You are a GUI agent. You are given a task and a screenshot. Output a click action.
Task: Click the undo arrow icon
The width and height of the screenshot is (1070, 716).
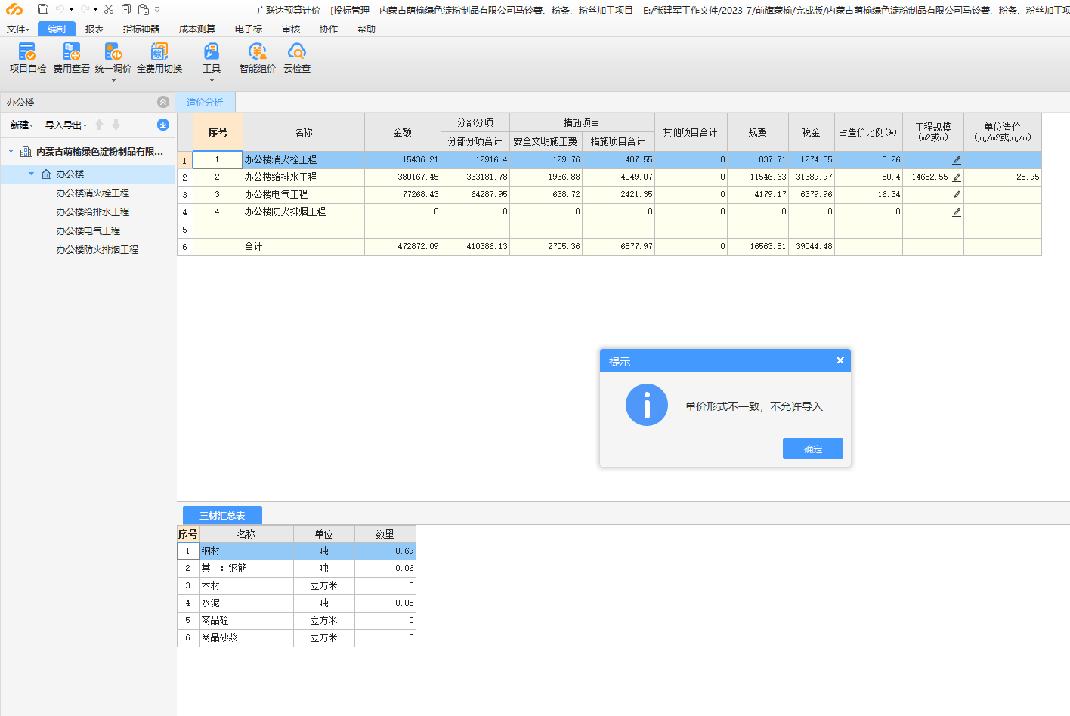60,9
